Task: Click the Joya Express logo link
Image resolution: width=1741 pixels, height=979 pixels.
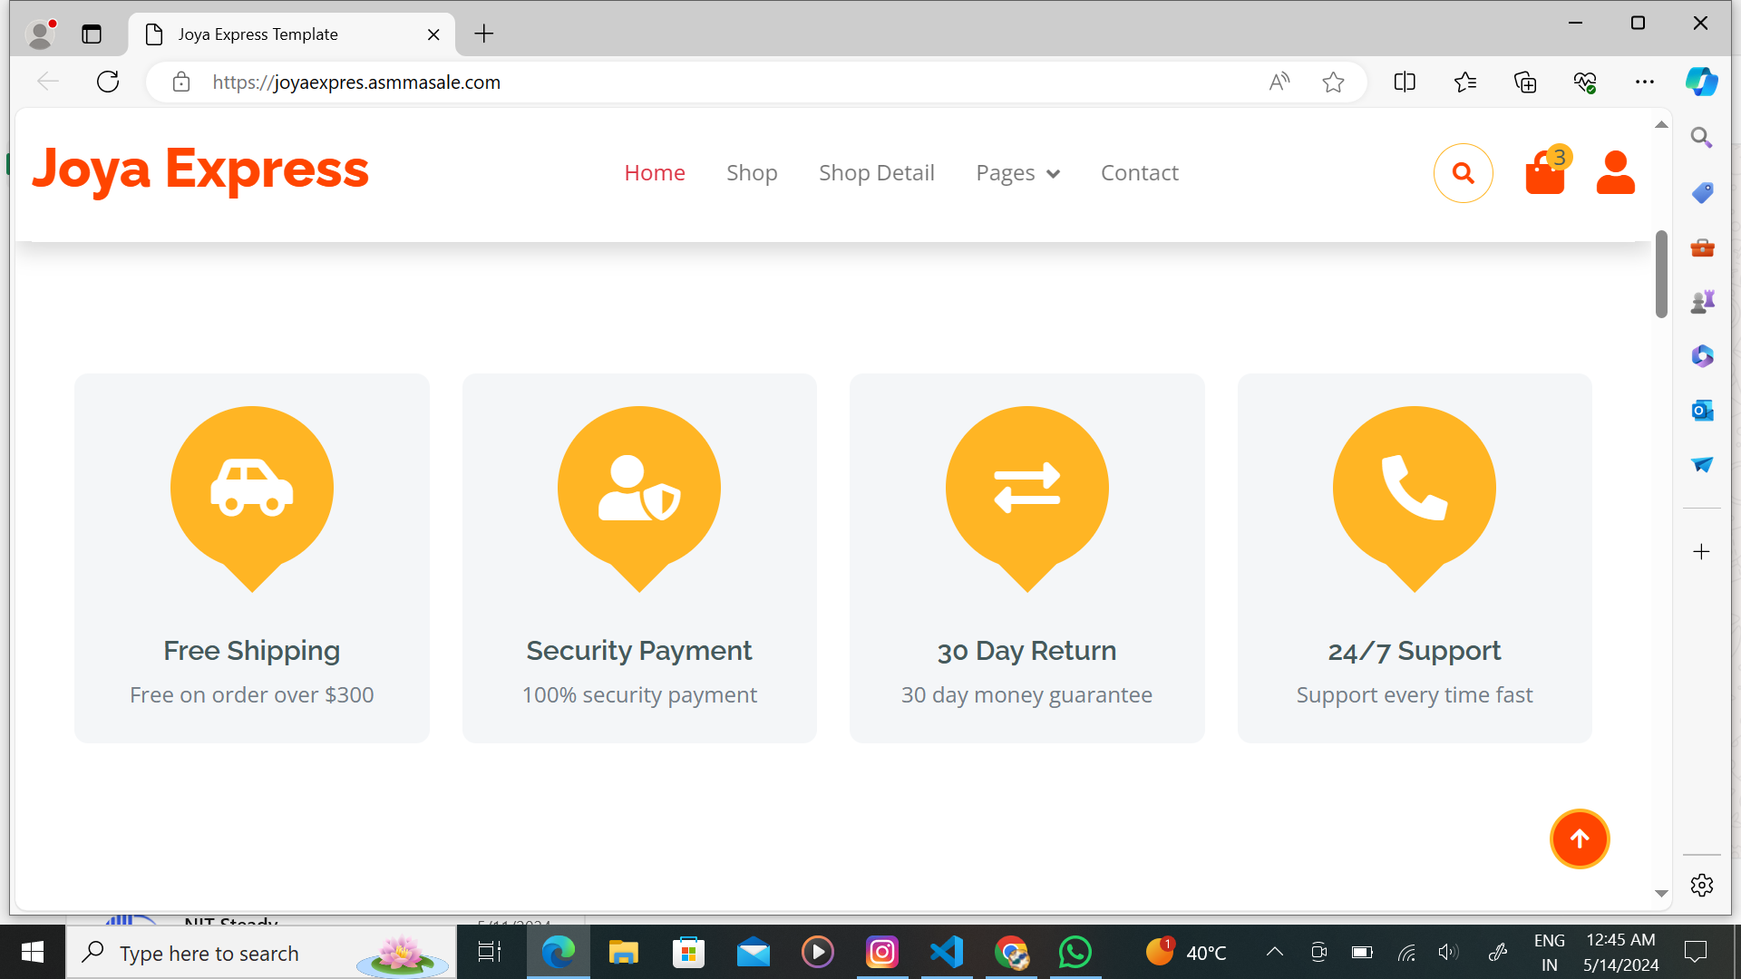Action: point(200,170)
